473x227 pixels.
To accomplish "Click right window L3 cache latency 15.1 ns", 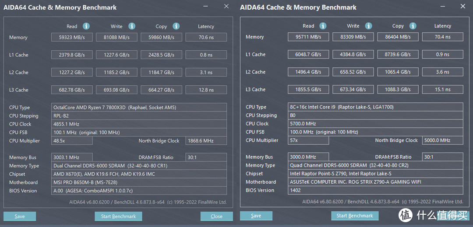I will (x=442, y=89).
